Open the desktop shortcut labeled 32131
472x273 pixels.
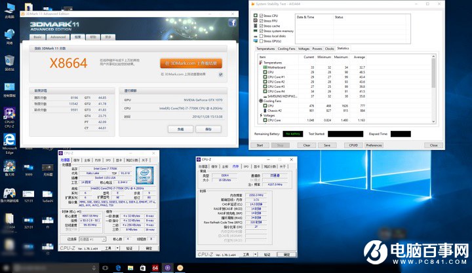(29, 223)
